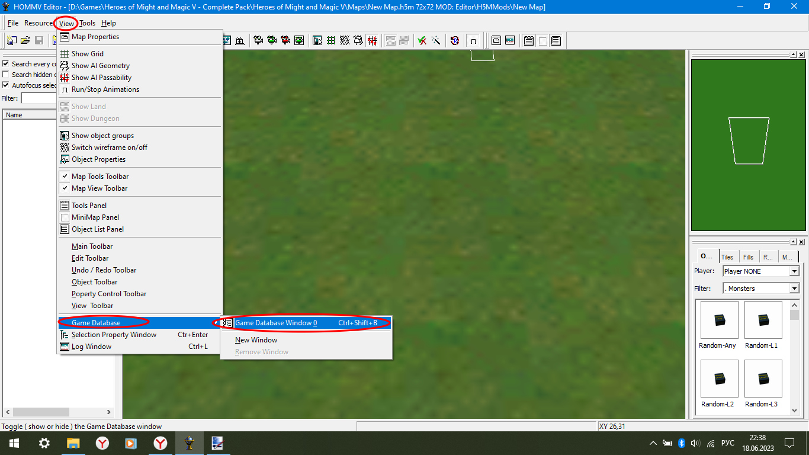Click the thumbnails list scroll-up arrow
809x455 pixels.
[795, 305]
